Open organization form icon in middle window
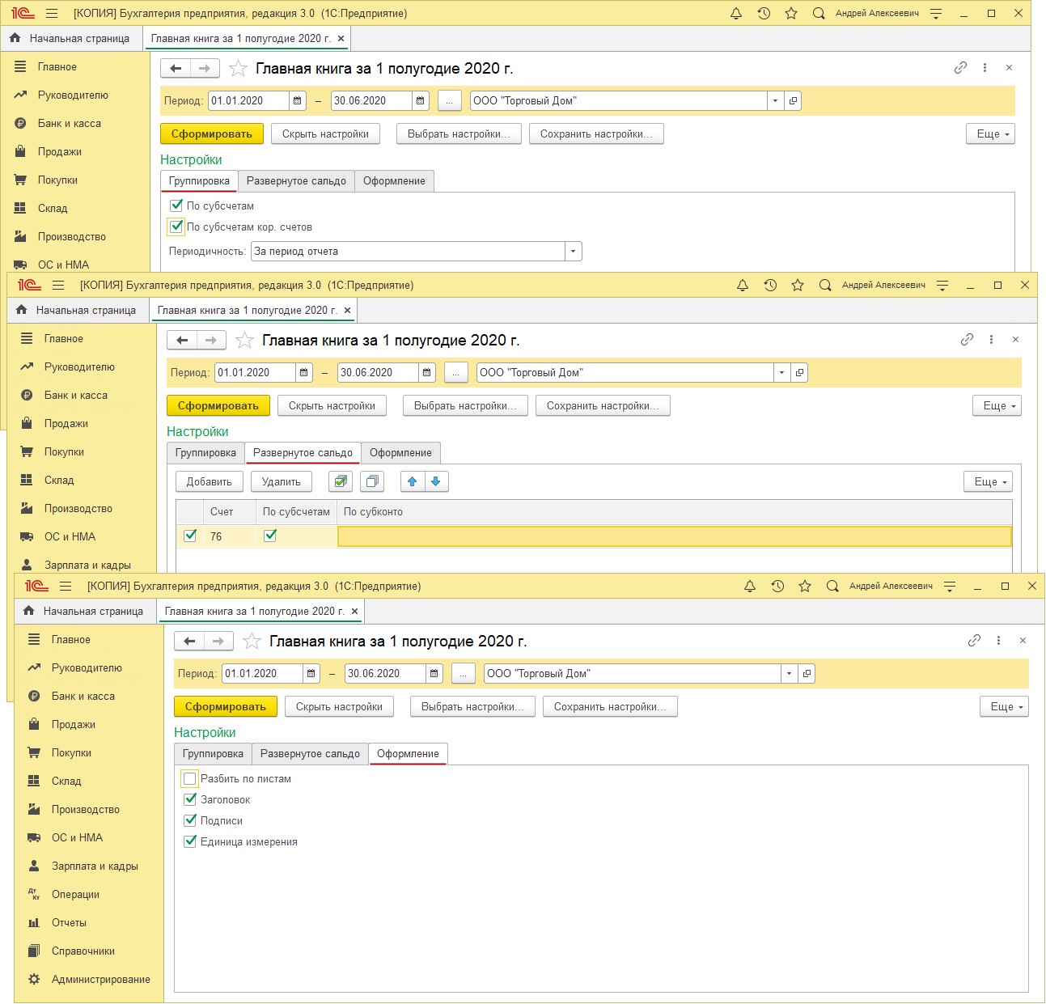This screenshot has width=1046, height=1004. coord(799,373)
